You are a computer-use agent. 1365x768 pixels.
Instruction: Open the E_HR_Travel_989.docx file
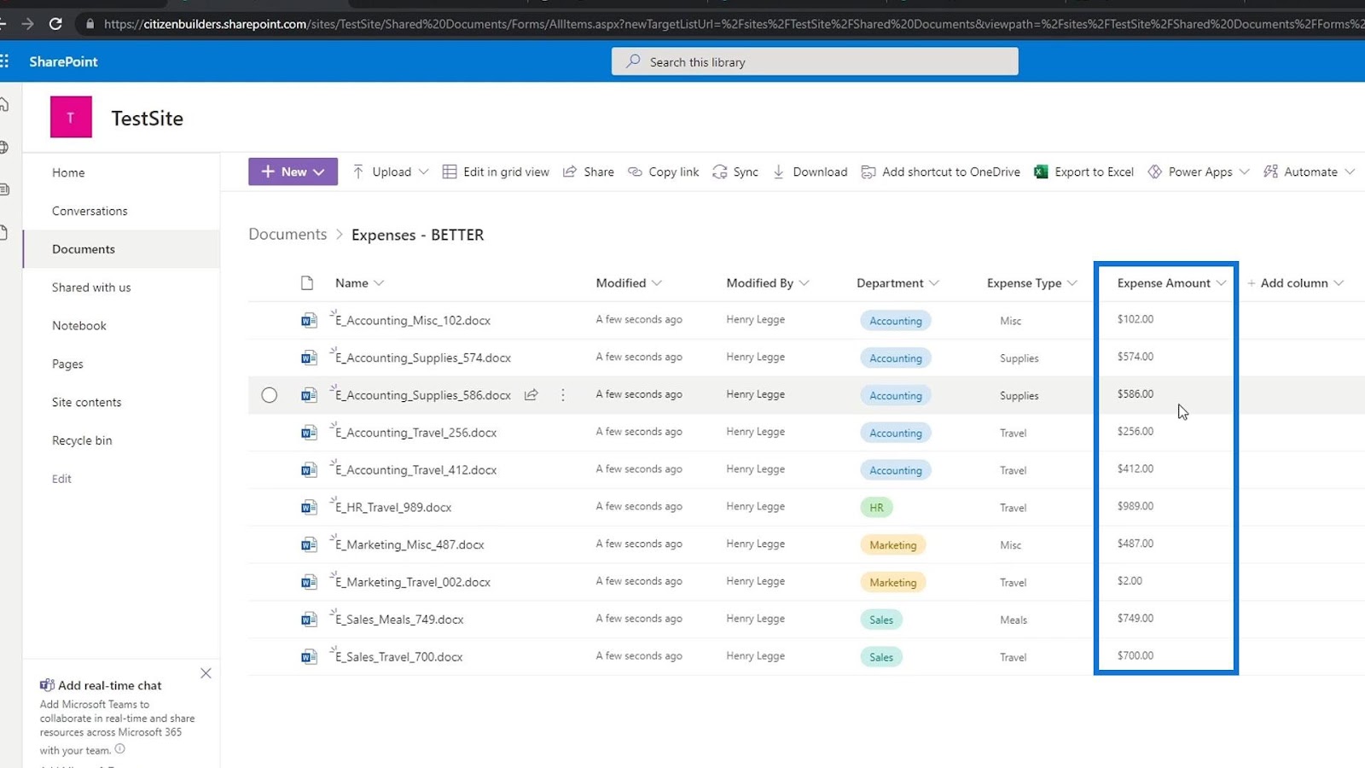point(393,508)
